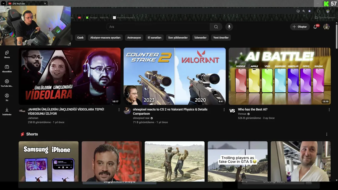Open Abonelikler in the sidebar
This screenshot has height=190, width=338.
tap(7, 69)
